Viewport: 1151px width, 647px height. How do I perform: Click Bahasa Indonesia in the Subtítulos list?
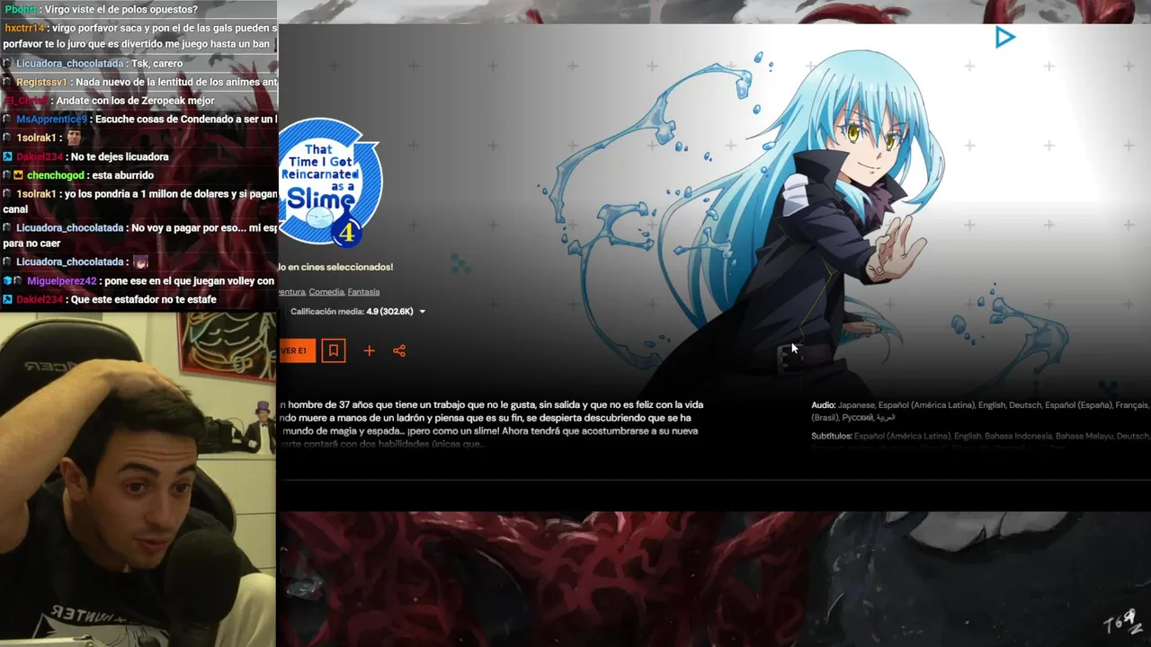tap(1018, 436)
